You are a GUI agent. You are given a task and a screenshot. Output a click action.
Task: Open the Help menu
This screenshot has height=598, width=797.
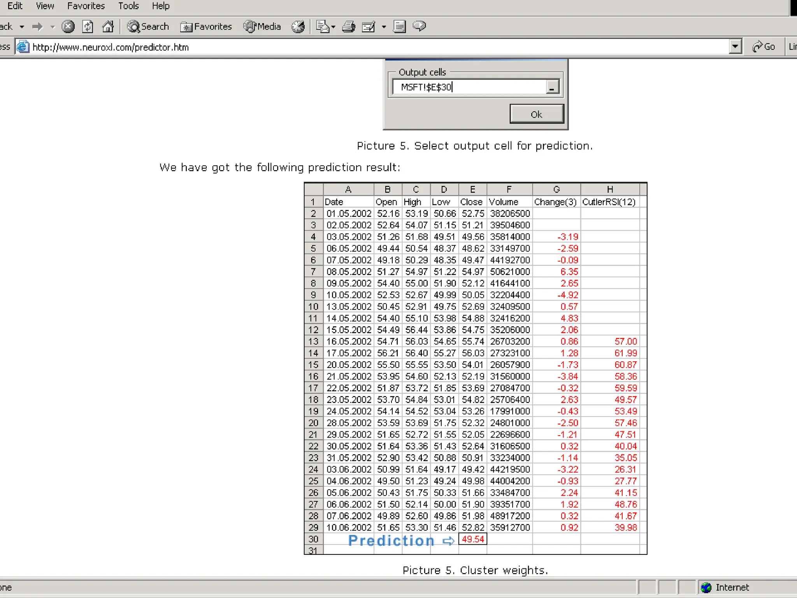[161, 6]
